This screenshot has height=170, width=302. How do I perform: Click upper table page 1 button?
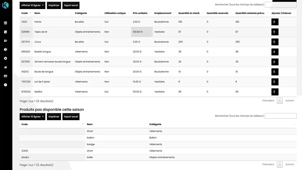[280, 101]
